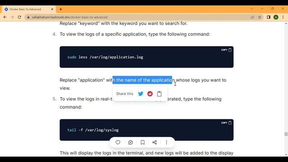Copy the sudo less command
The width and height of the screenshot is (288, 162).
(x=226, y=50)
